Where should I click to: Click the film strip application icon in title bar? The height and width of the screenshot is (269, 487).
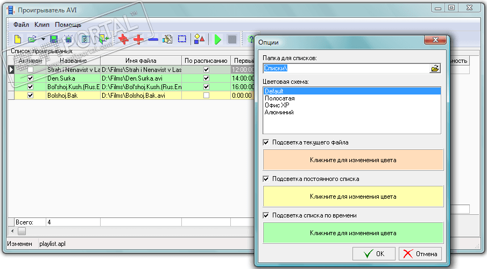tap(11, 10)
